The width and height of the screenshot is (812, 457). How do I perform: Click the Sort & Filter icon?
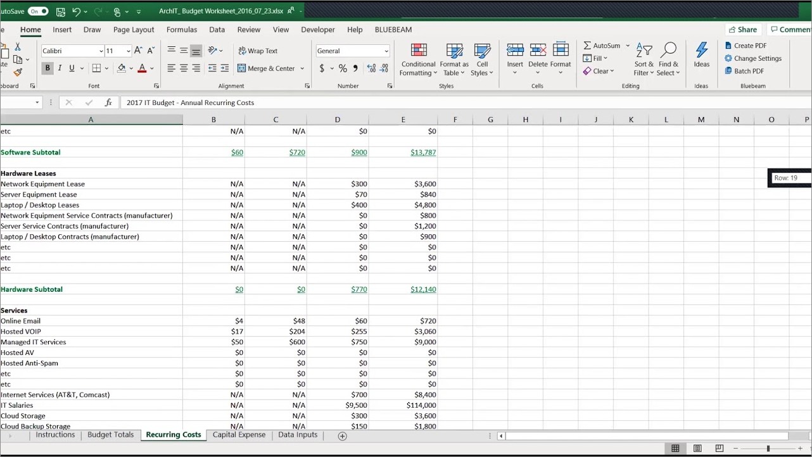(644, 51)
